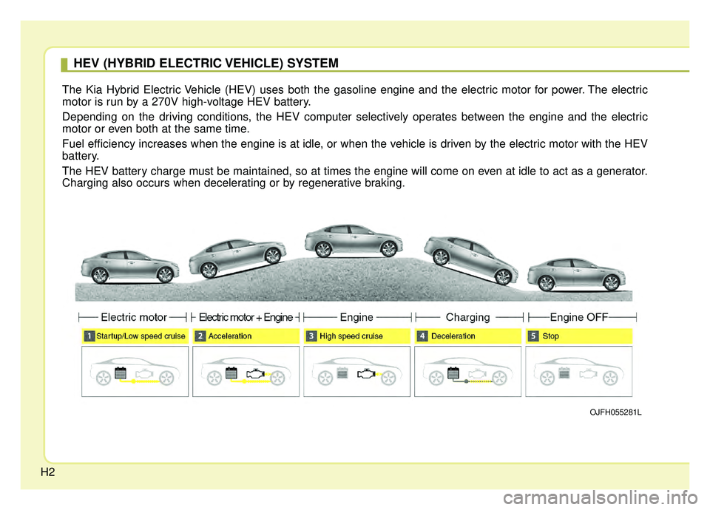Click the greyed engine icon in Deceleration diagram
This screenshot has width=710, height=510.
[x=478, y=374]
